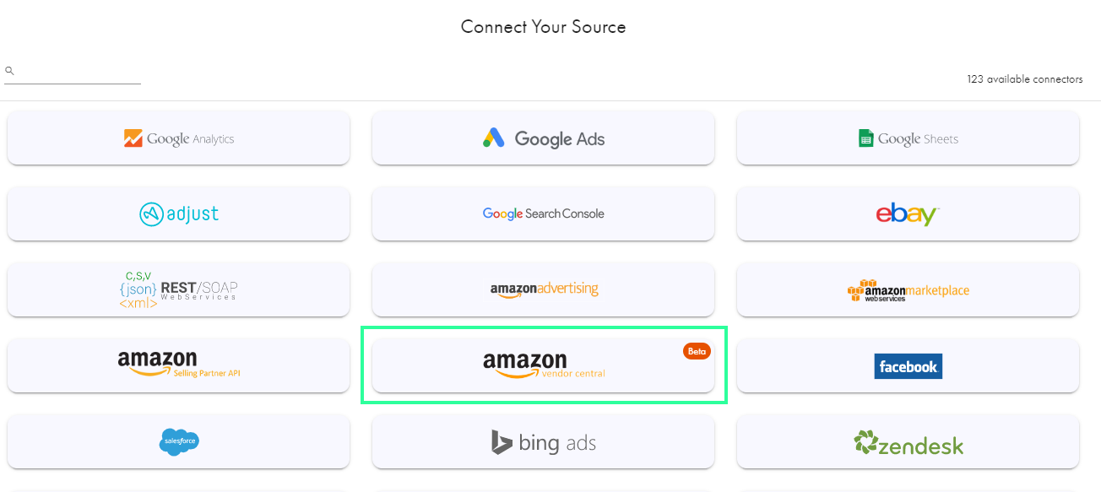Click the magnifying glass search icon

coord(10,71)
